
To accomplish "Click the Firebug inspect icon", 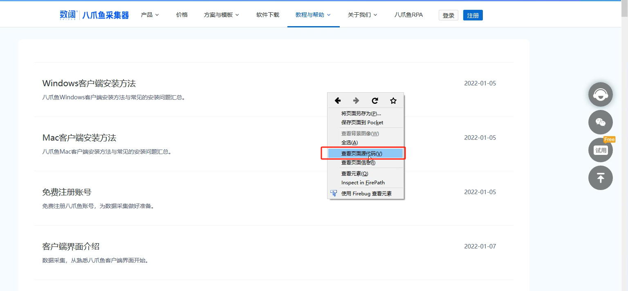I will pos(334,193).
